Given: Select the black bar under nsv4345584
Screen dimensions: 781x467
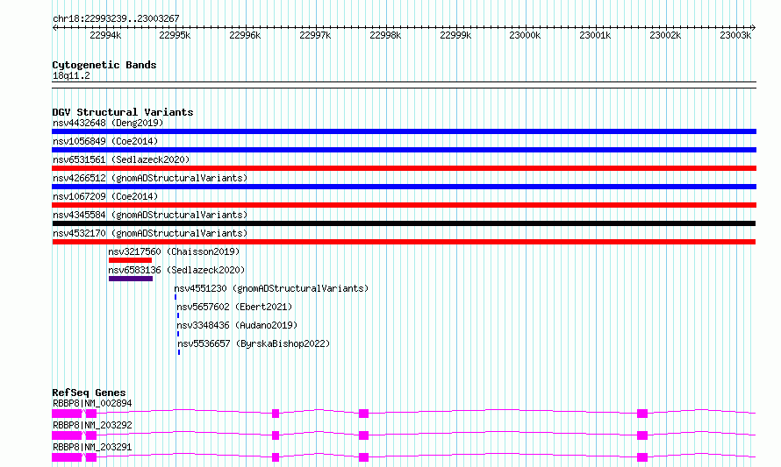Looking at the screenshot, I should click(404, 223).
